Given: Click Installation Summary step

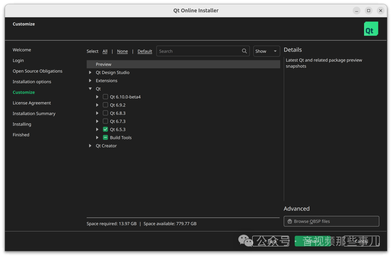Looking at the screenshot, I should click(34, 114).
